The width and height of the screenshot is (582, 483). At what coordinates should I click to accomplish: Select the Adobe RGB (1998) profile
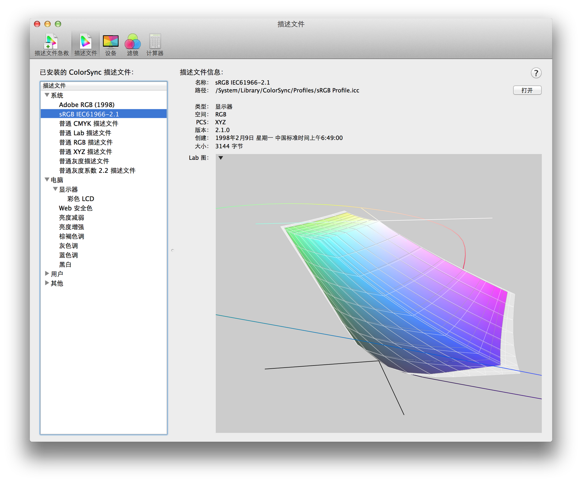[x=87, y=105]
